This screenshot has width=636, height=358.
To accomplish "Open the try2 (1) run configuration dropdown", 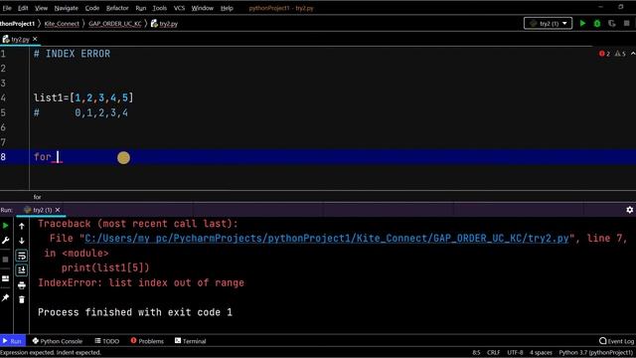I will point(548,23).
